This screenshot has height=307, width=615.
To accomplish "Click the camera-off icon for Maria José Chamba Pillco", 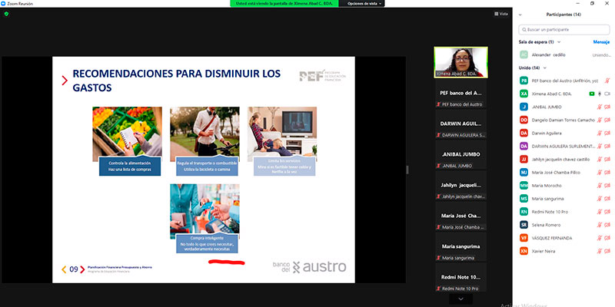I will point(607,172).
